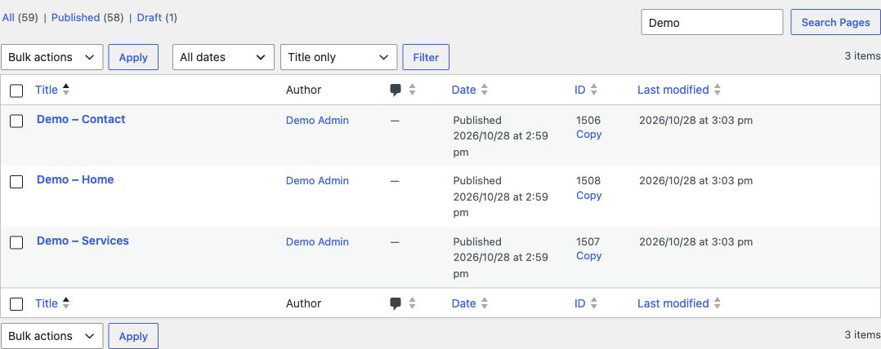
Task: Copy ID 1507 of Demo – Services
Action: coord(588,256)
